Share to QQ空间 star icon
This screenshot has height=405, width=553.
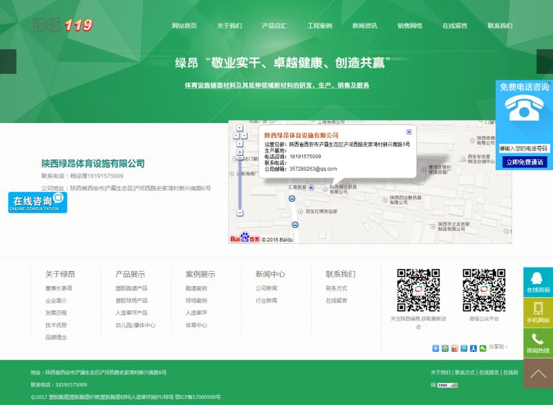(x=445, y=348)
